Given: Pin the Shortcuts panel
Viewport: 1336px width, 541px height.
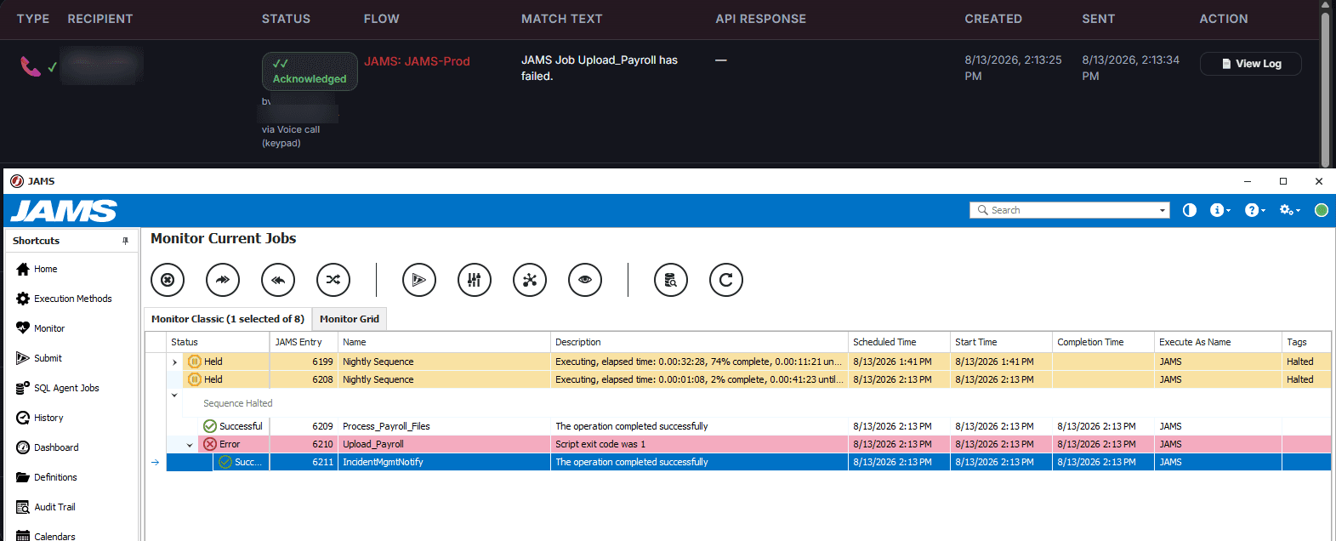Looking at the screenshot, I should click(x=126, y=241).
